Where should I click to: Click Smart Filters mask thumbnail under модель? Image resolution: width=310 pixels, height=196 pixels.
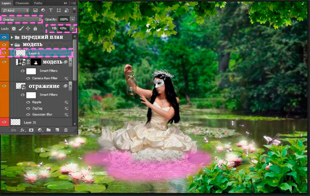(31, 71)
